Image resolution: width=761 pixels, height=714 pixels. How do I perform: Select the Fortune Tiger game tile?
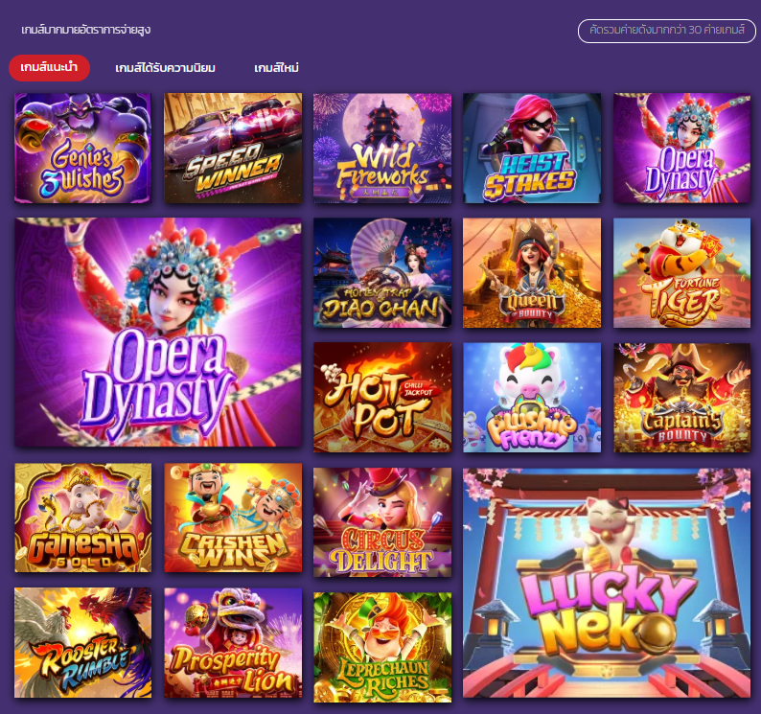click(681, 273)
